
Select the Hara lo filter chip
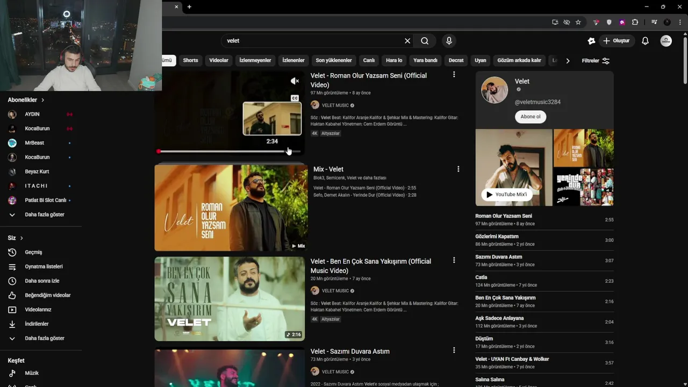click(x=394, y=60)
